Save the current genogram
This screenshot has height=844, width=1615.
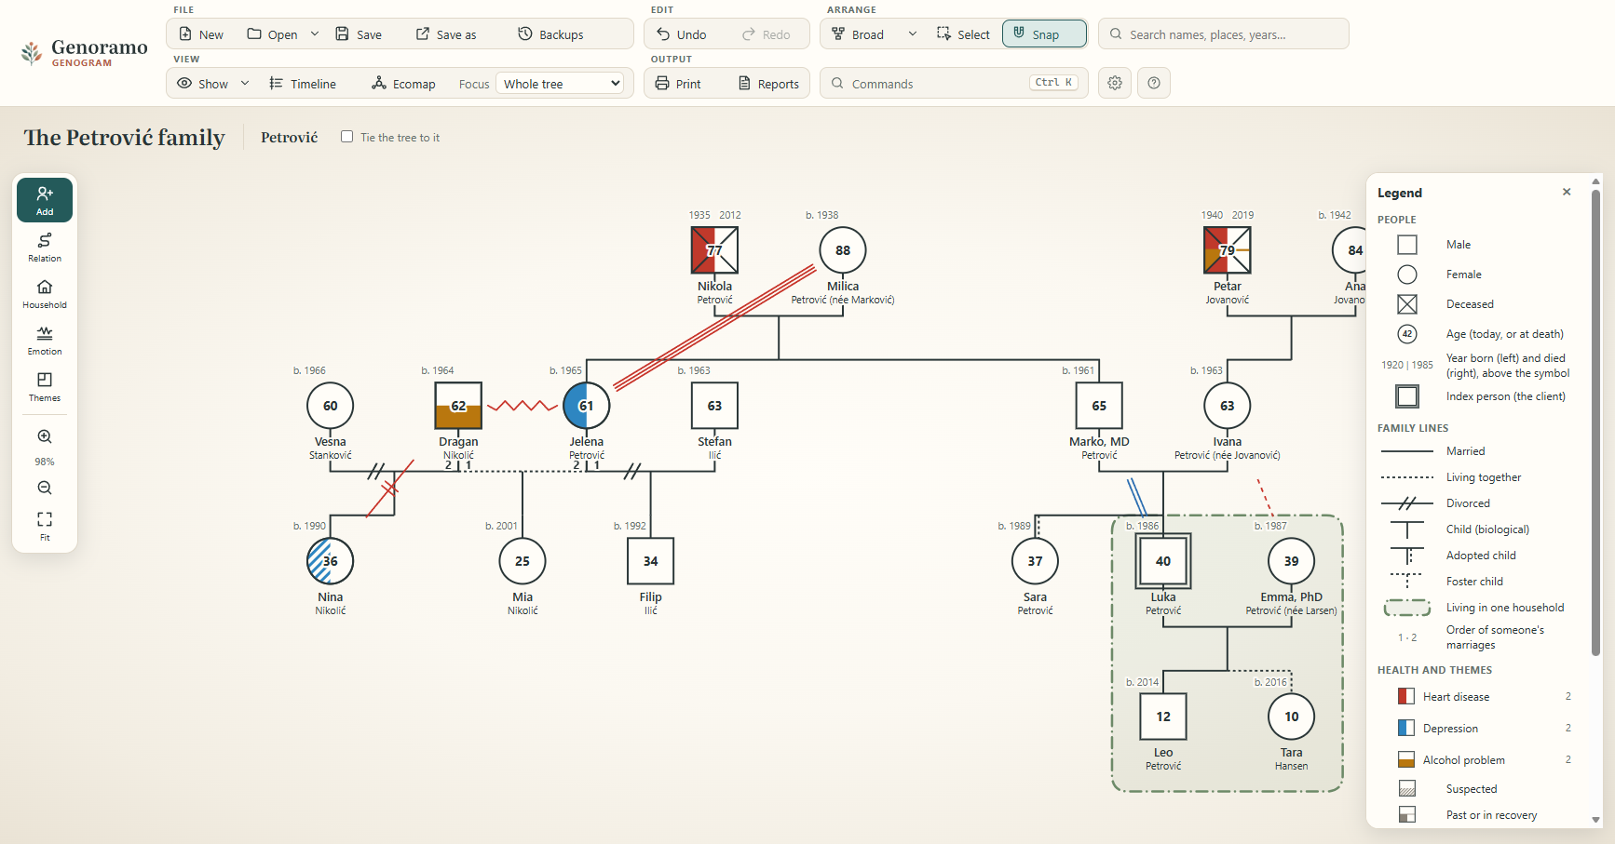[x=359, y=34]
